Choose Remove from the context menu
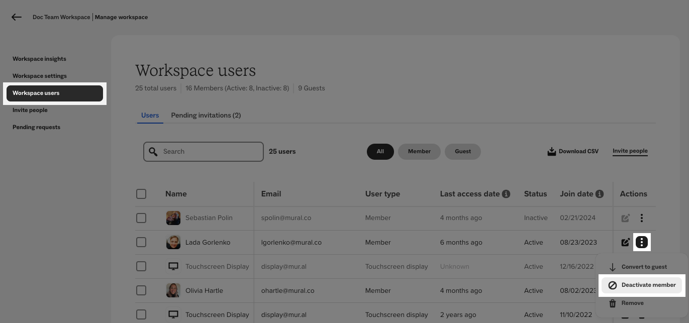Viewport: 689px width, 323px height. pyautogui.click(x=642, y=303)
